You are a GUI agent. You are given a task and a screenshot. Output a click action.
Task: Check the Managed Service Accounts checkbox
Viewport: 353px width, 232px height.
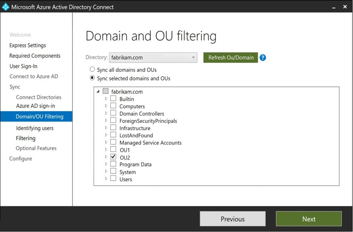pos(113,142)
